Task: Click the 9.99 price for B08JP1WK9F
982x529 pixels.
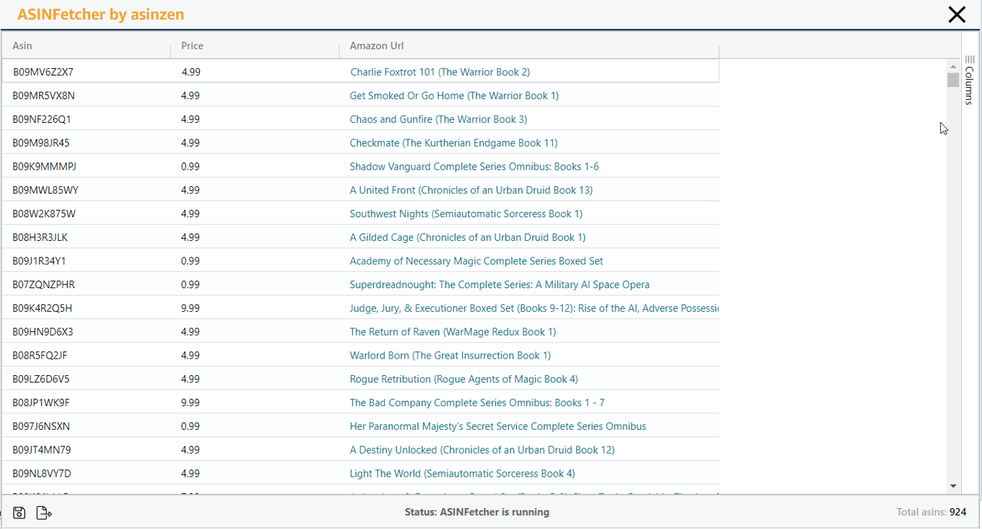Action: tap(191, 402)
